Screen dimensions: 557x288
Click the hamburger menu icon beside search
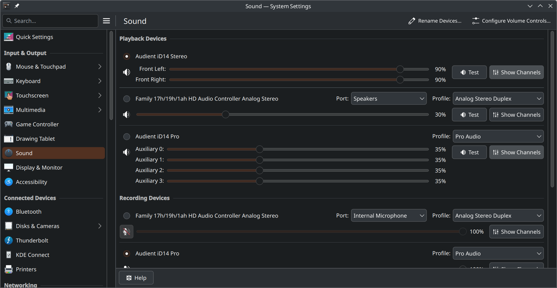point(106,21)
